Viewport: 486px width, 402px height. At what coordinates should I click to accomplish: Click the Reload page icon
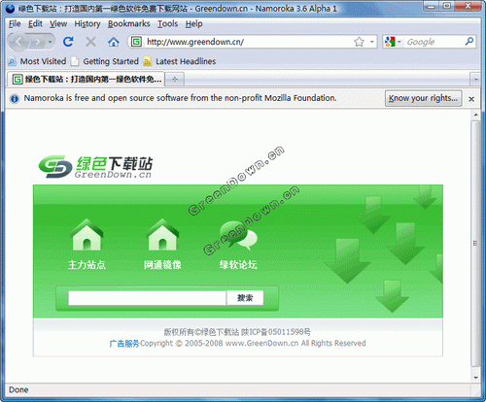click(x=68, y=42)
